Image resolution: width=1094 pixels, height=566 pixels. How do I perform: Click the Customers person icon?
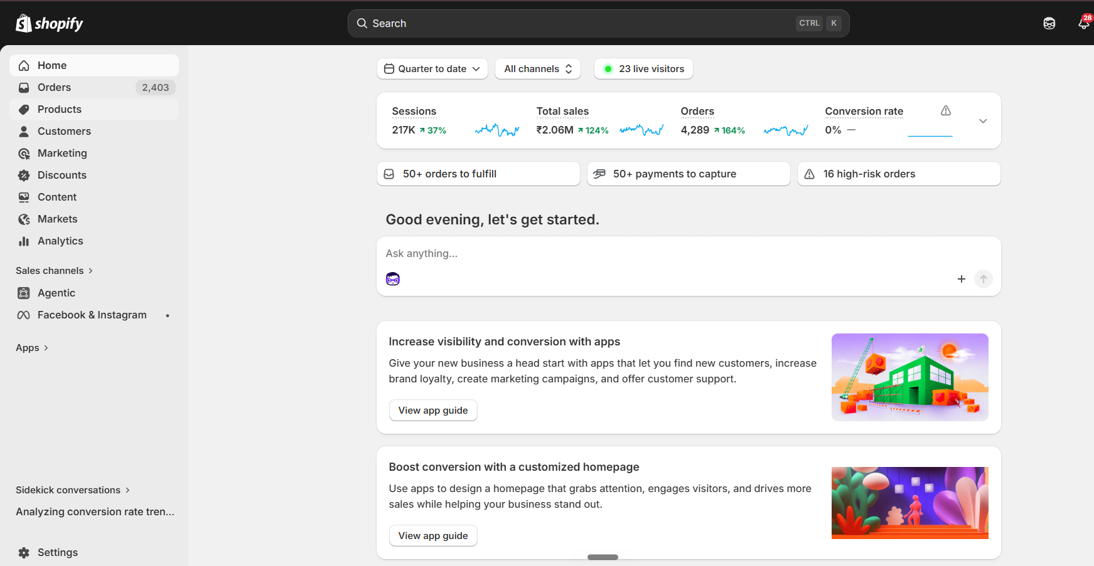pyautogui.click(x=24, y=131)
